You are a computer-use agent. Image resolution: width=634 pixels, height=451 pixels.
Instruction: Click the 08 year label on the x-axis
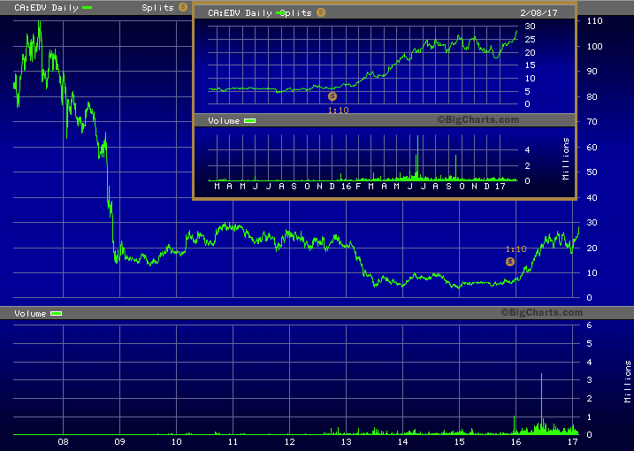(63, 440)
